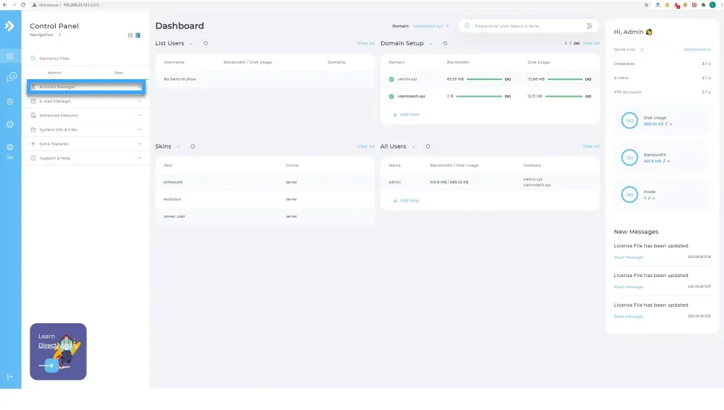Expand the Advanced Features section

(x=85, y=115)
